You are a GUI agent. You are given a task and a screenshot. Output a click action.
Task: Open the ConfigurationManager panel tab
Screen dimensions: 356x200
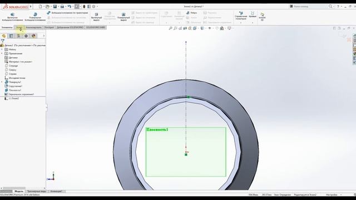pyautogui.click(x=18, y=36)
